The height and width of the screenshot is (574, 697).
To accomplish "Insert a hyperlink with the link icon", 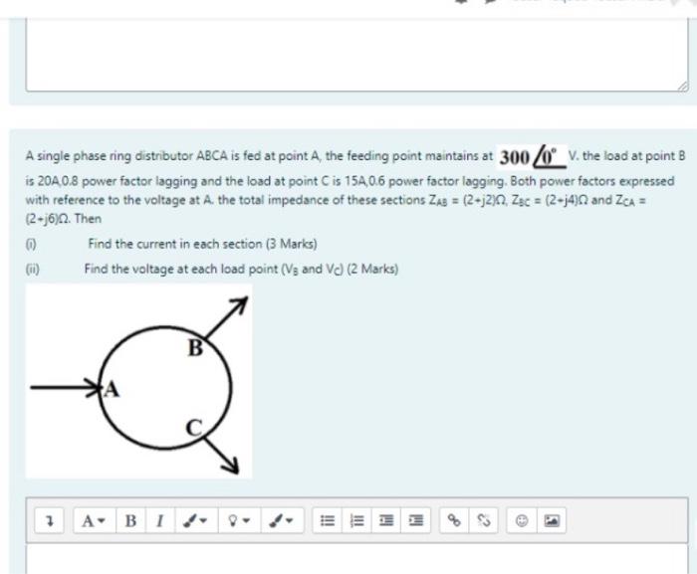I will tap(454, 520).
